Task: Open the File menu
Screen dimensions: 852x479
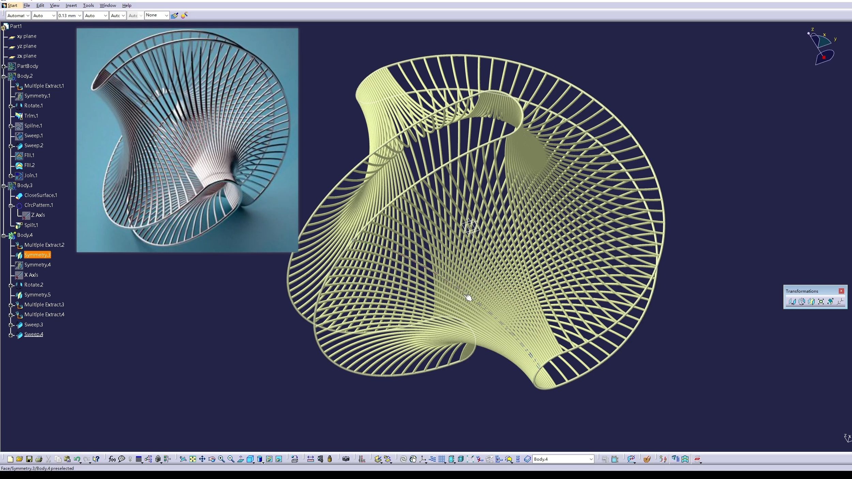Action: point(27,5)
